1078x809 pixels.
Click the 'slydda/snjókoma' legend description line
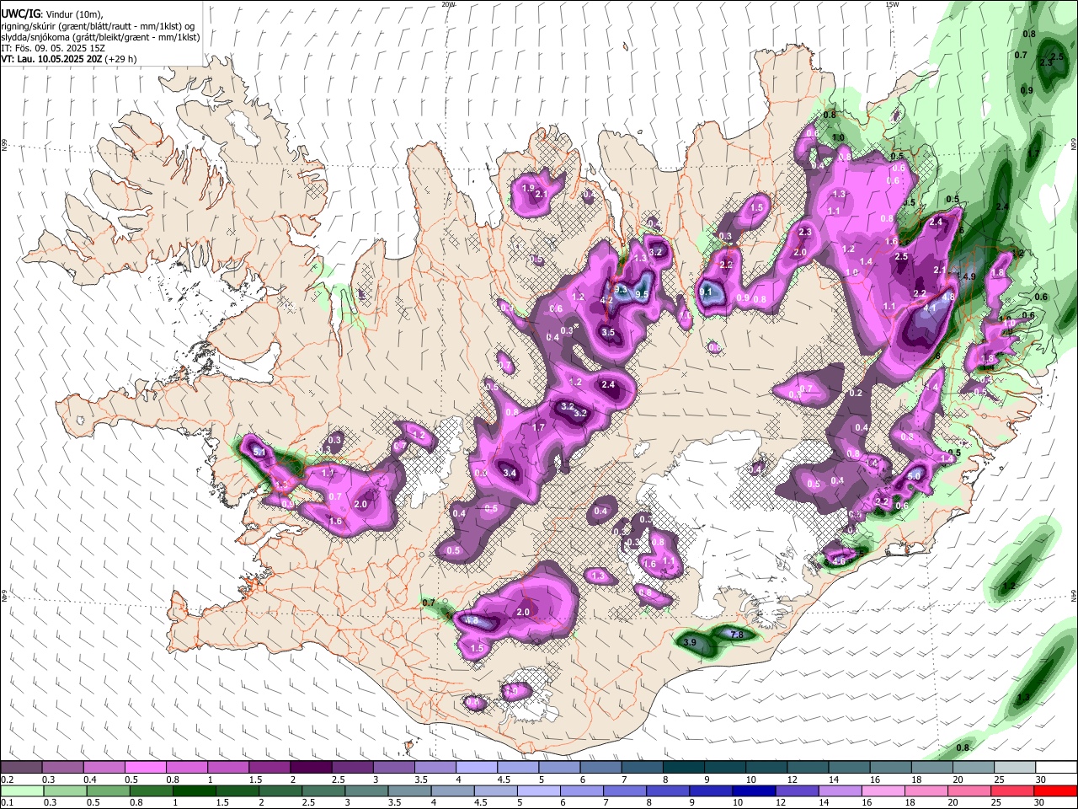pos(100,37)
